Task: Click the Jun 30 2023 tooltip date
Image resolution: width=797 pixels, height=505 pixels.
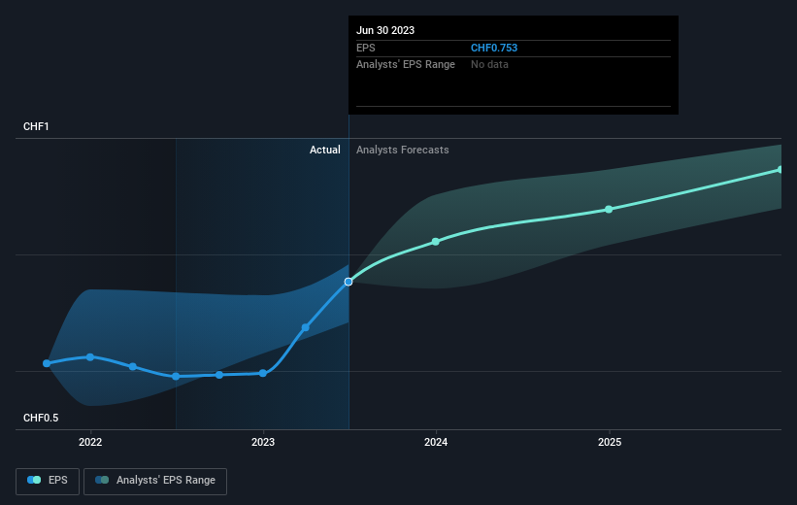Action: click(385, 30)
